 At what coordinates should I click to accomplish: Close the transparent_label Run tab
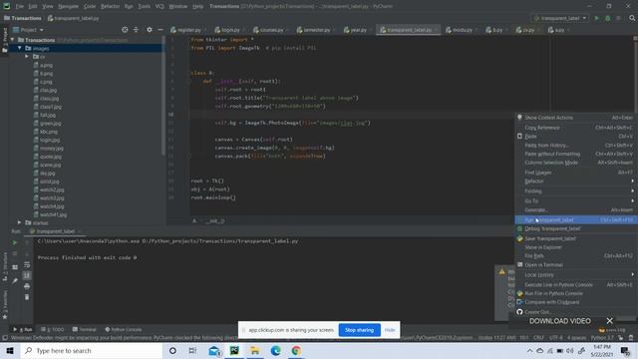pyautogui.click(x=80, y=231)
